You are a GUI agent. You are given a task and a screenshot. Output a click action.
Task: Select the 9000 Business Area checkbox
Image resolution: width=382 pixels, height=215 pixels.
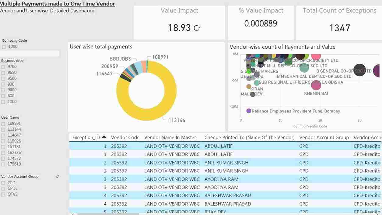[x=3, y=90]
